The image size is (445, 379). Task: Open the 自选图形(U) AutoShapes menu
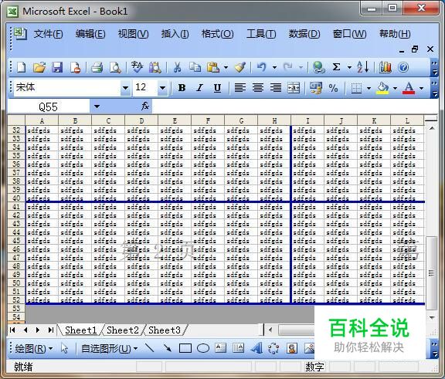click(x=109, y=348)
